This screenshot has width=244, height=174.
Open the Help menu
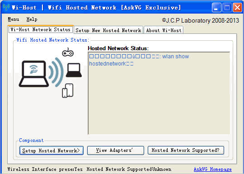point(32,19)
